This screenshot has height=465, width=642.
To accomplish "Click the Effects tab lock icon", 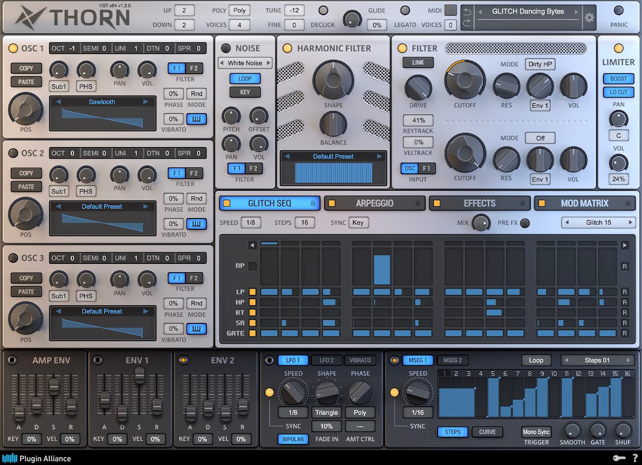I will [523, 203].
